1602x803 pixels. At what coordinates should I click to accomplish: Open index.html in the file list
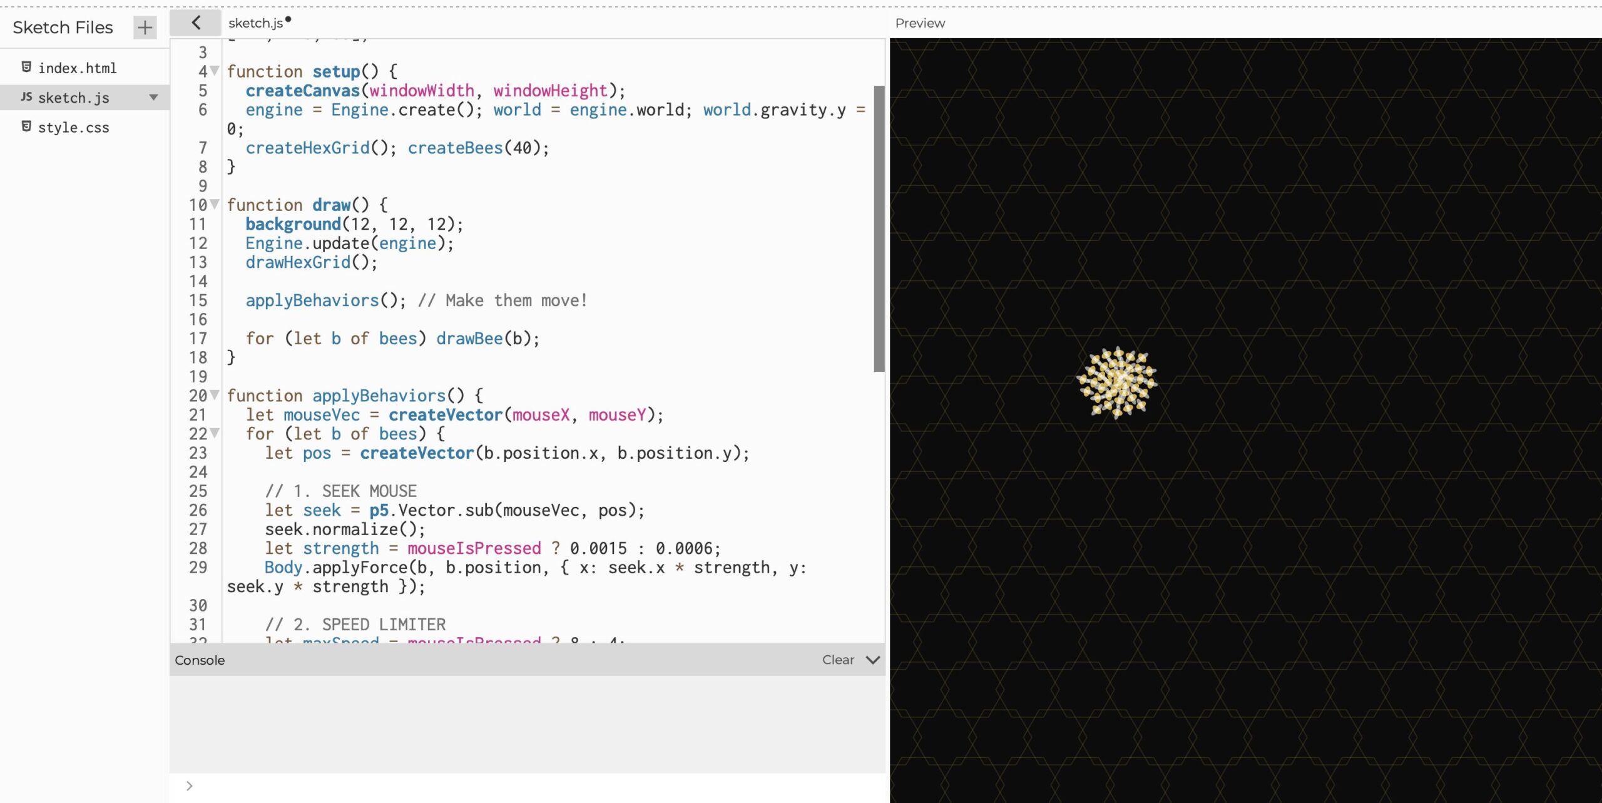click(x=77, y=68)
